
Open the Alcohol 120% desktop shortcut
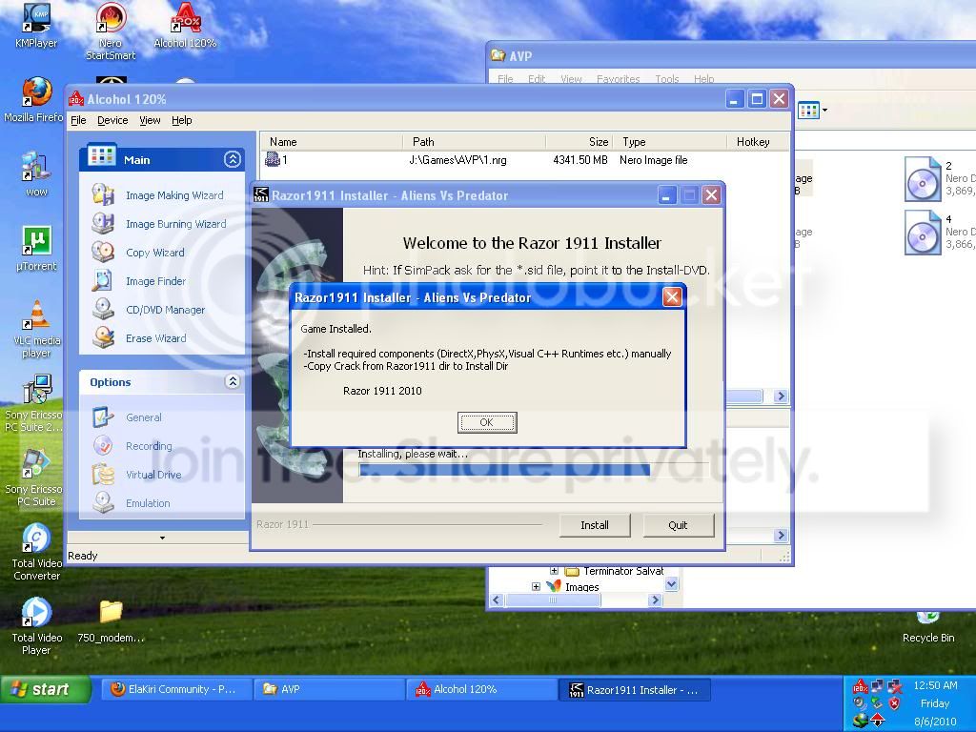tap(185, 25)
